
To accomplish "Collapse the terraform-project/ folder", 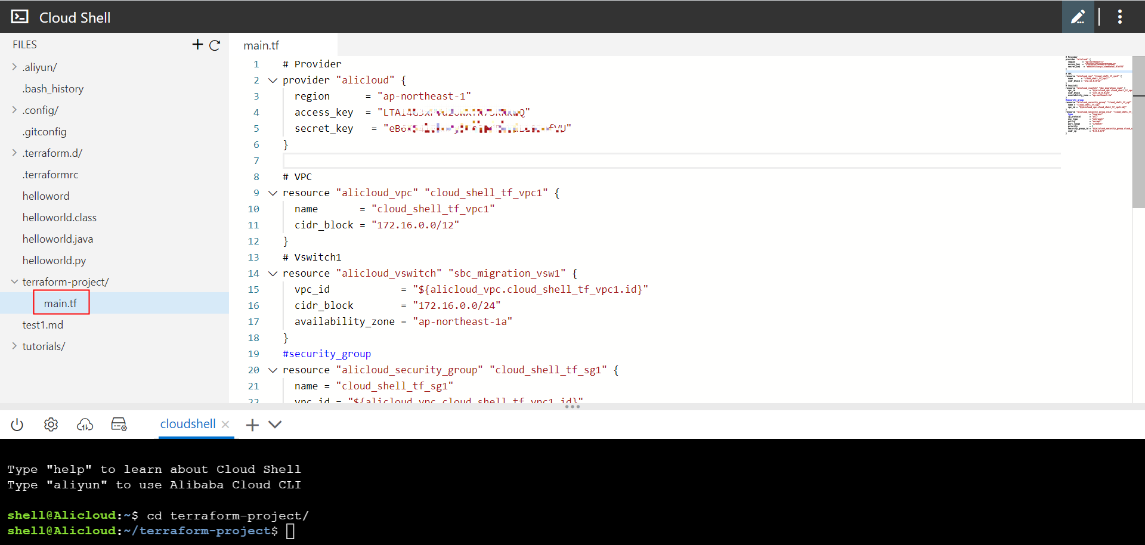I will [14, 281].
